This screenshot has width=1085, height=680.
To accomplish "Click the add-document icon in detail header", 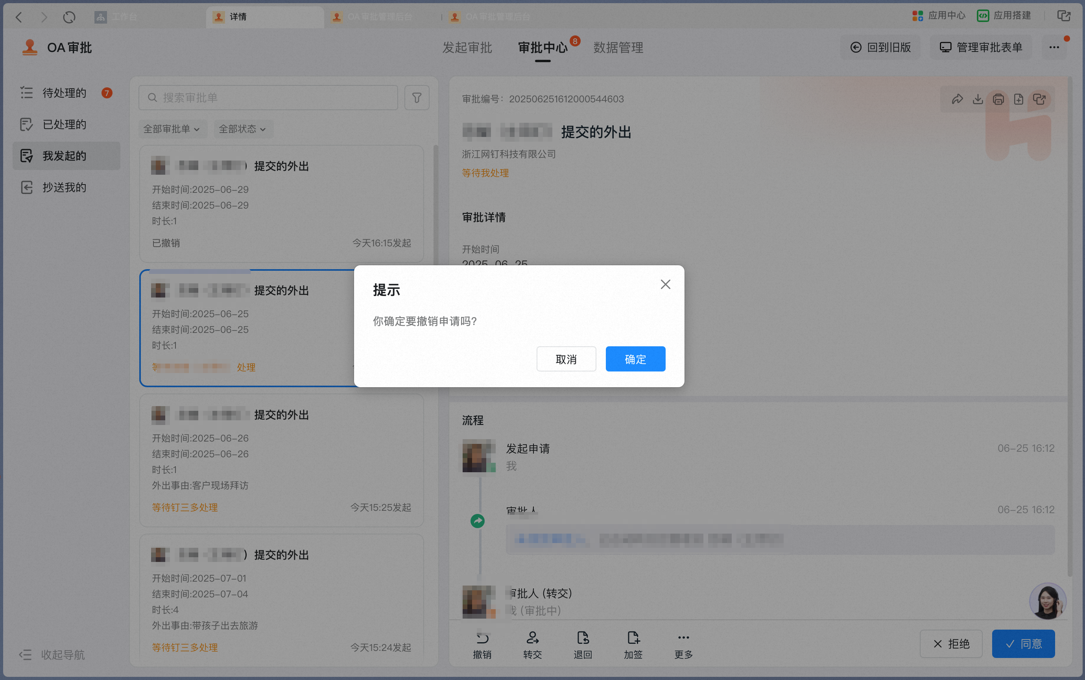I will (x=1019, y=99).
